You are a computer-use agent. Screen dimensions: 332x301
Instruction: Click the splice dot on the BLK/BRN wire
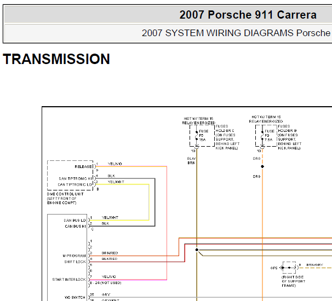tap(197, 250)
